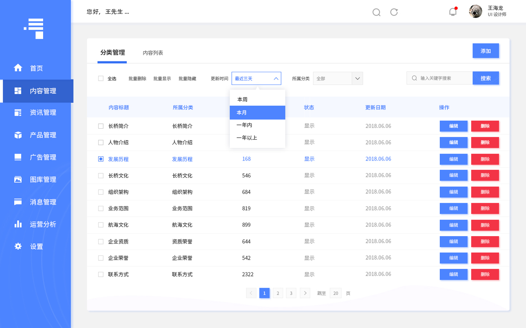Switch to the 分类管理 tab
Screen dimensions: 526x328
click(112, 53)
